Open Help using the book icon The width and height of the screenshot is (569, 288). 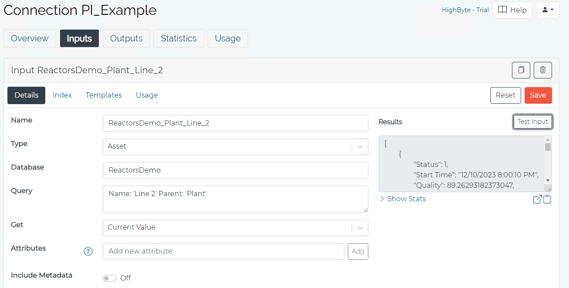pos(512,10)
